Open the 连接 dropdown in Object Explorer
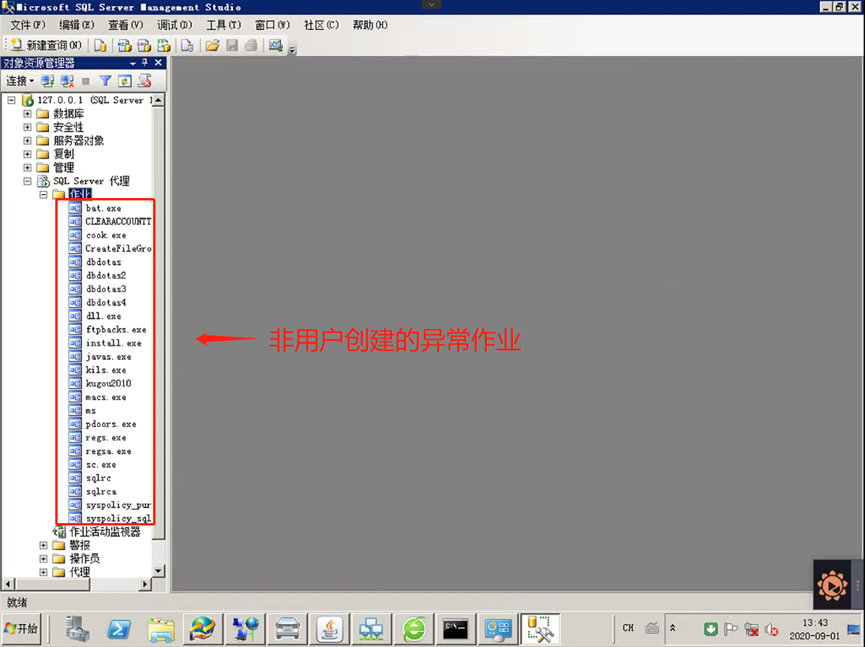 point(20,81)
